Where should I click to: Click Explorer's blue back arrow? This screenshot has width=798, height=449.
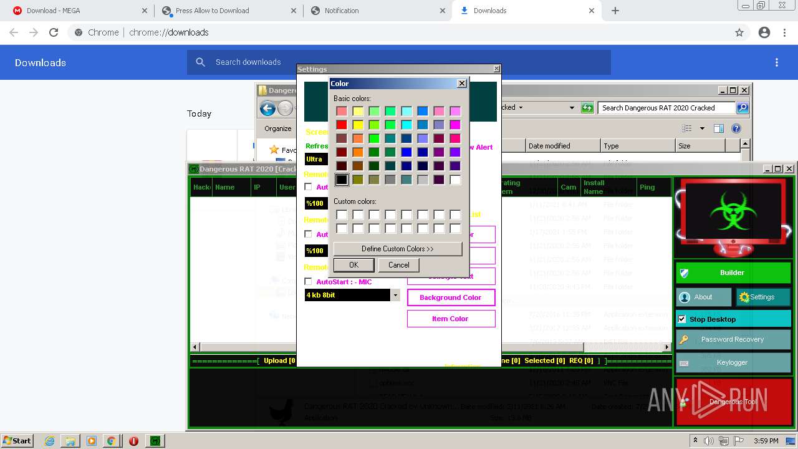[267, 109]
